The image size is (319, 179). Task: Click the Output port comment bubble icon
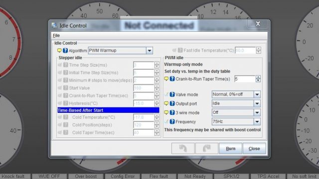pos(166,103)
